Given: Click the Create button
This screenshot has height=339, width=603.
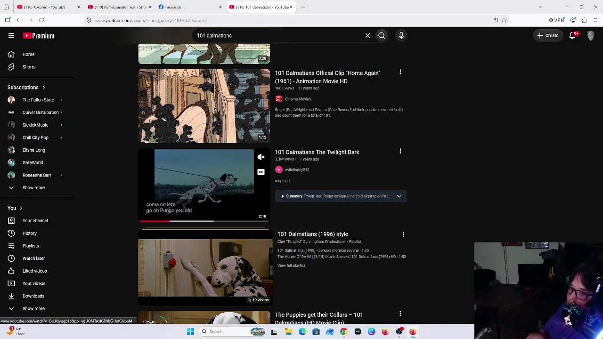Looking at the screenshot, I should click(x=547, y=35).
